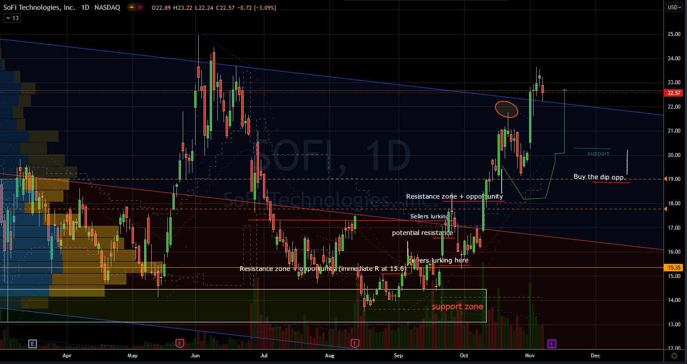
Task: Click the SoFi Technologies, Inc. symbol title
Action: [39, 8]
